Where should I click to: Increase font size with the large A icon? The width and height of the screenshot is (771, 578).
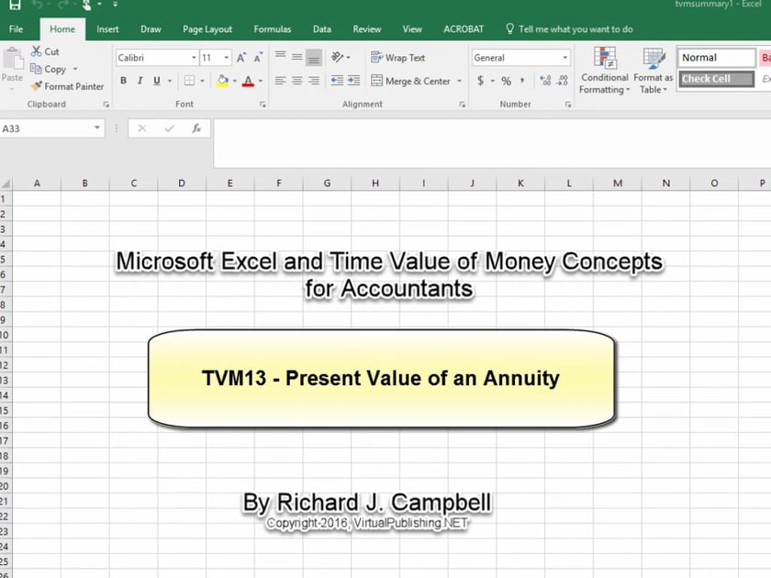pyautogui.click(x=240, y=58)
